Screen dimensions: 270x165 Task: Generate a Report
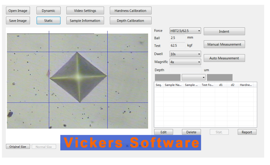(x=247, y=132)
